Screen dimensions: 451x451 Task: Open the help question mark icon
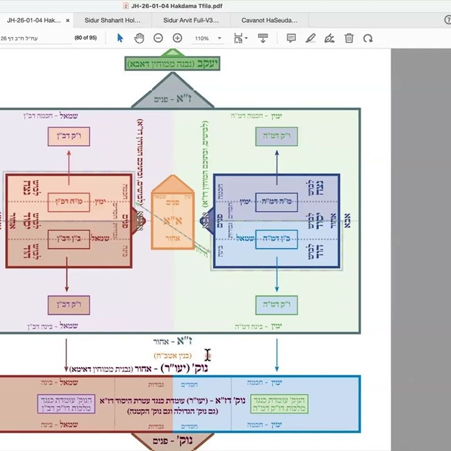coord(448,20)
